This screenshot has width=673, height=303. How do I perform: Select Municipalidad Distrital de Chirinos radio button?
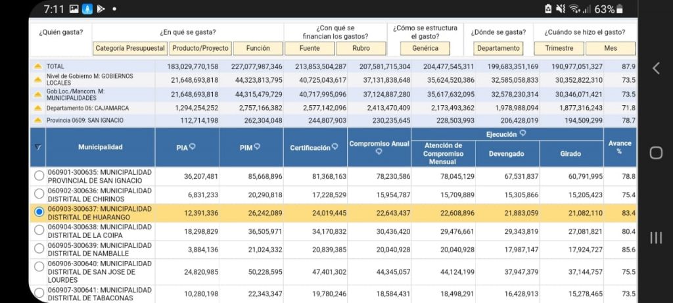pyautogui.click(x=39, y=195)
